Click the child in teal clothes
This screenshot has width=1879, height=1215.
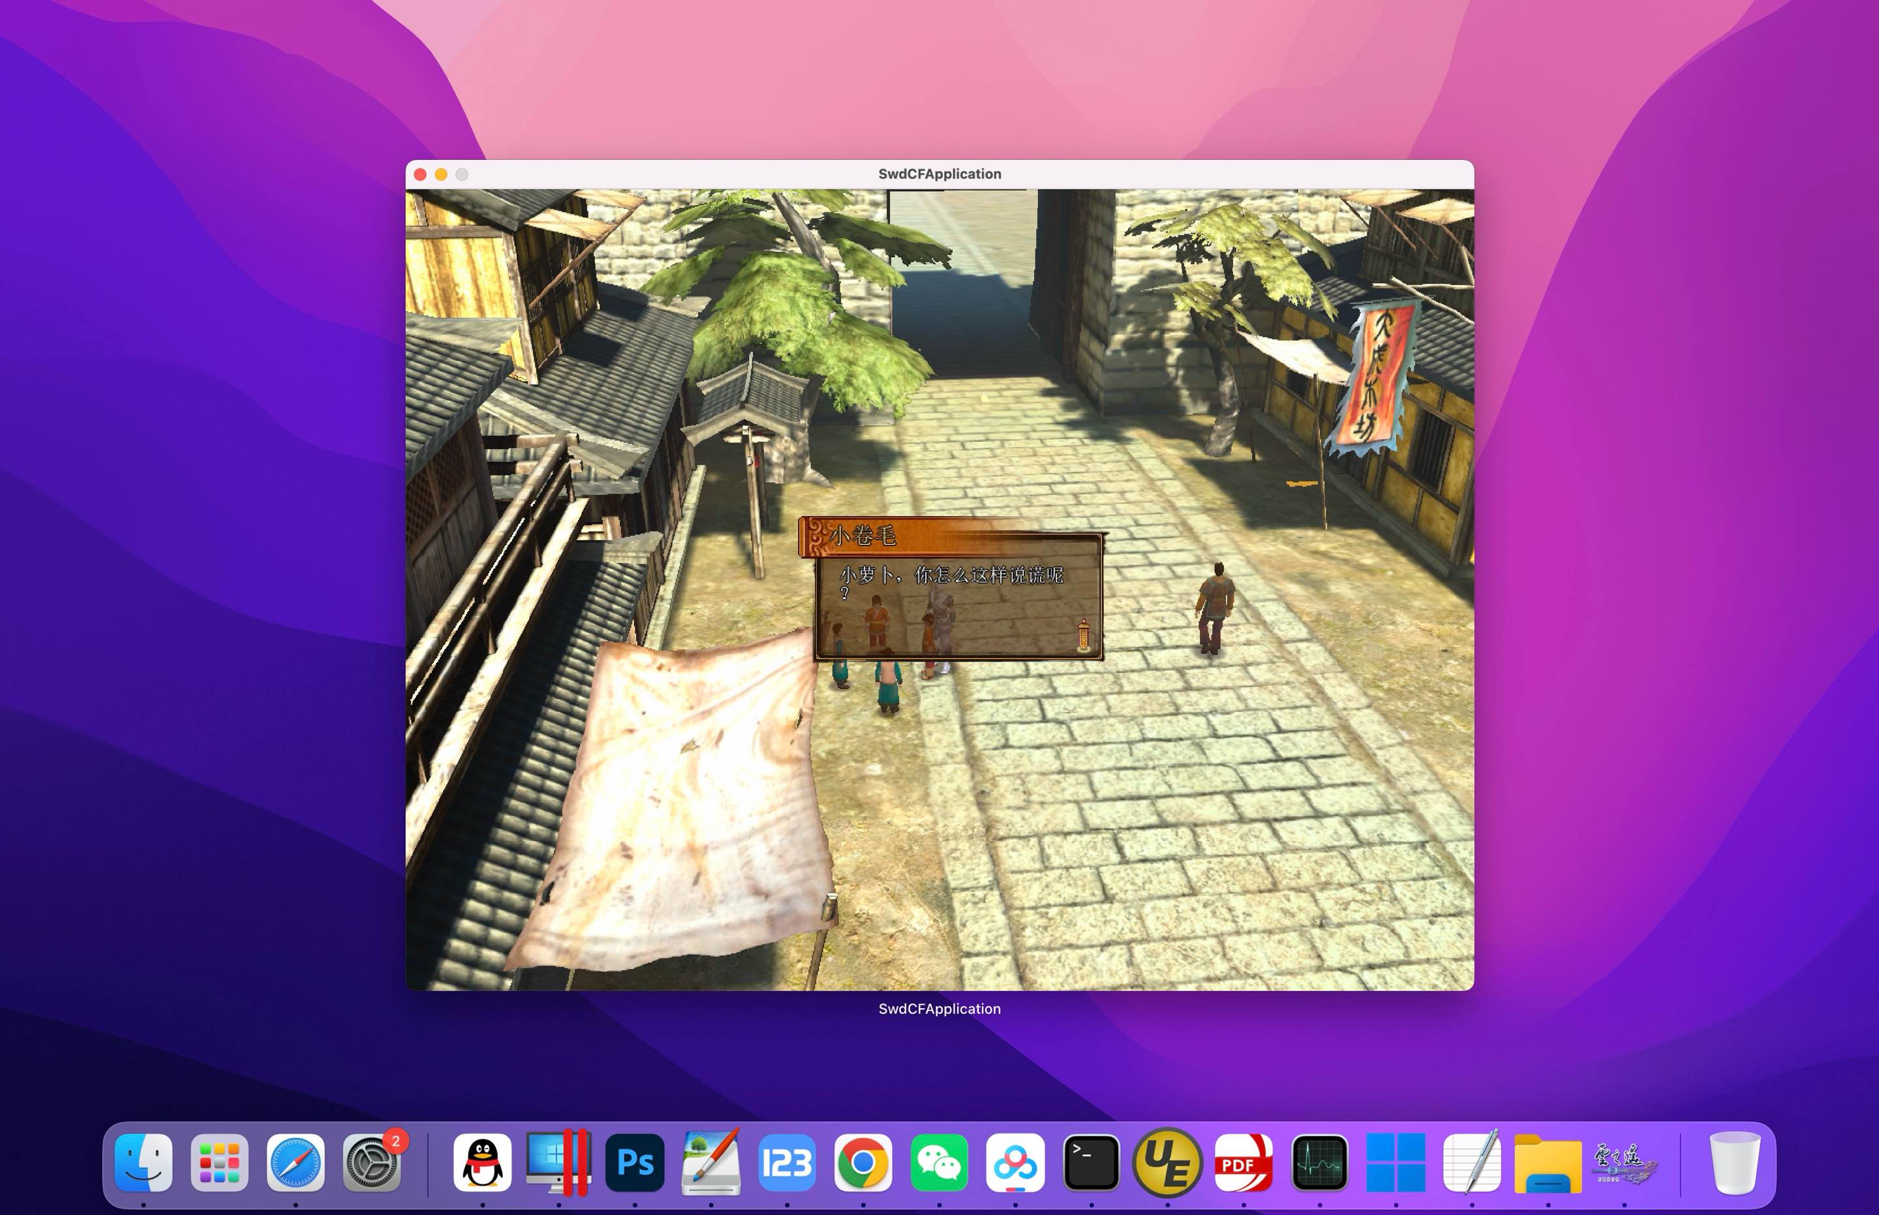point(888,681)
